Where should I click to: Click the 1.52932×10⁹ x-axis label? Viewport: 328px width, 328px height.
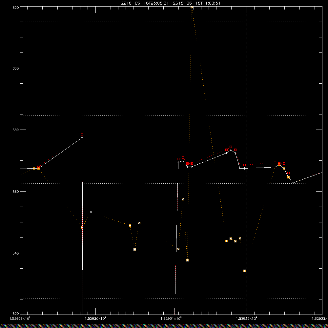pos(247,318)
